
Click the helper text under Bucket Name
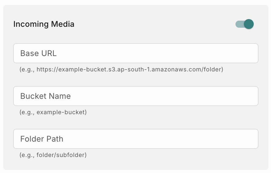pos(53,112)
